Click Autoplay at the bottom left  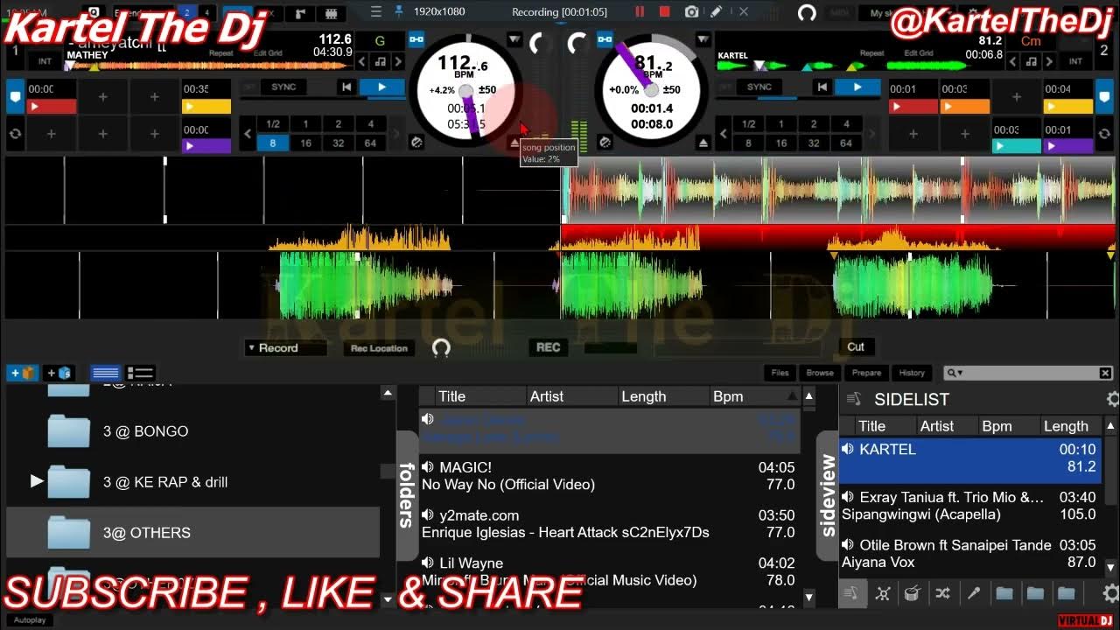click(x=30, y=619)
